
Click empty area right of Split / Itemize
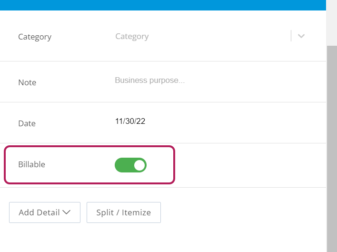[x=243, y=212]
